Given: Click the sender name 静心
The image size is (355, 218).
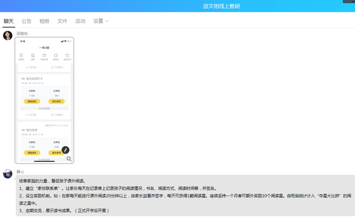Looking at the screenshot, I should 20,171.
